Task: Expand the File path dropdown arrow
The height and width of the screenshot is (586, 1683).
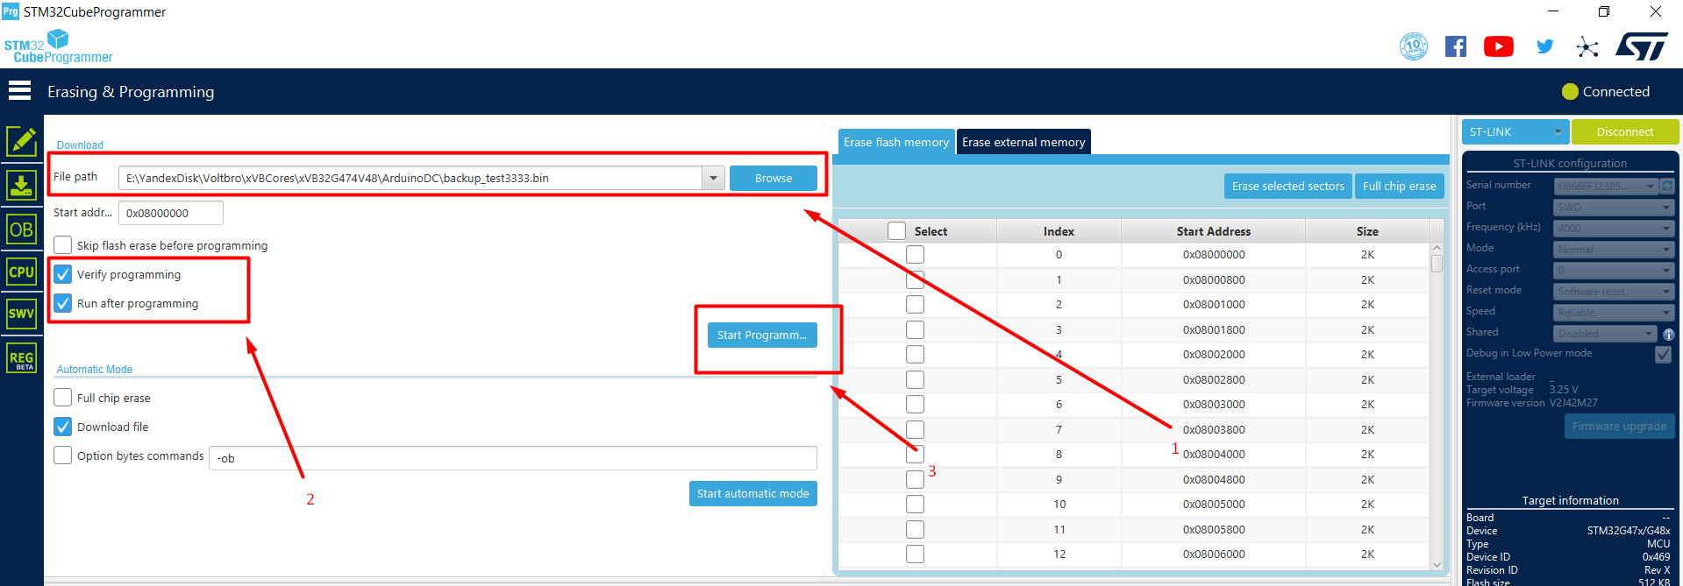Action: (713, 179)
